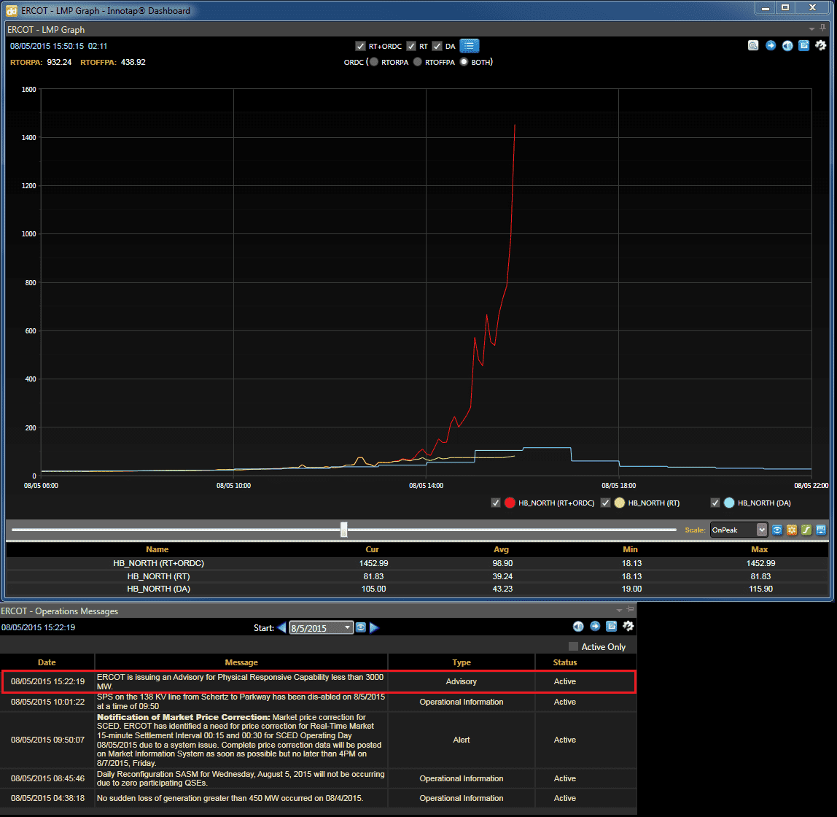The image size is (837, 817).
Task: Click the blue panel icon at far right of Scale row
Action: click(x=821, y=530)
